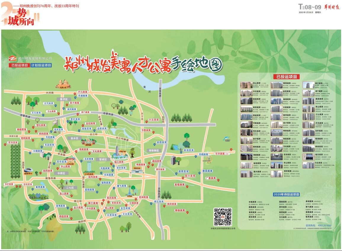The height and width of the screenshot is (251, 342).
Task: Select the blue pin beside 崇德美寓 on the map
Action: 155,144
